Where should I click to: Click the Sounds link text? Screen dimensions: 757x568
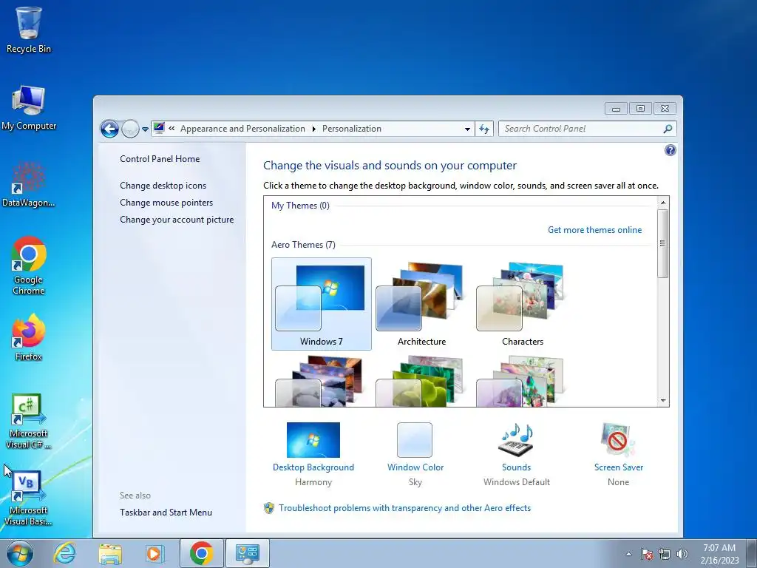(516, 467)
